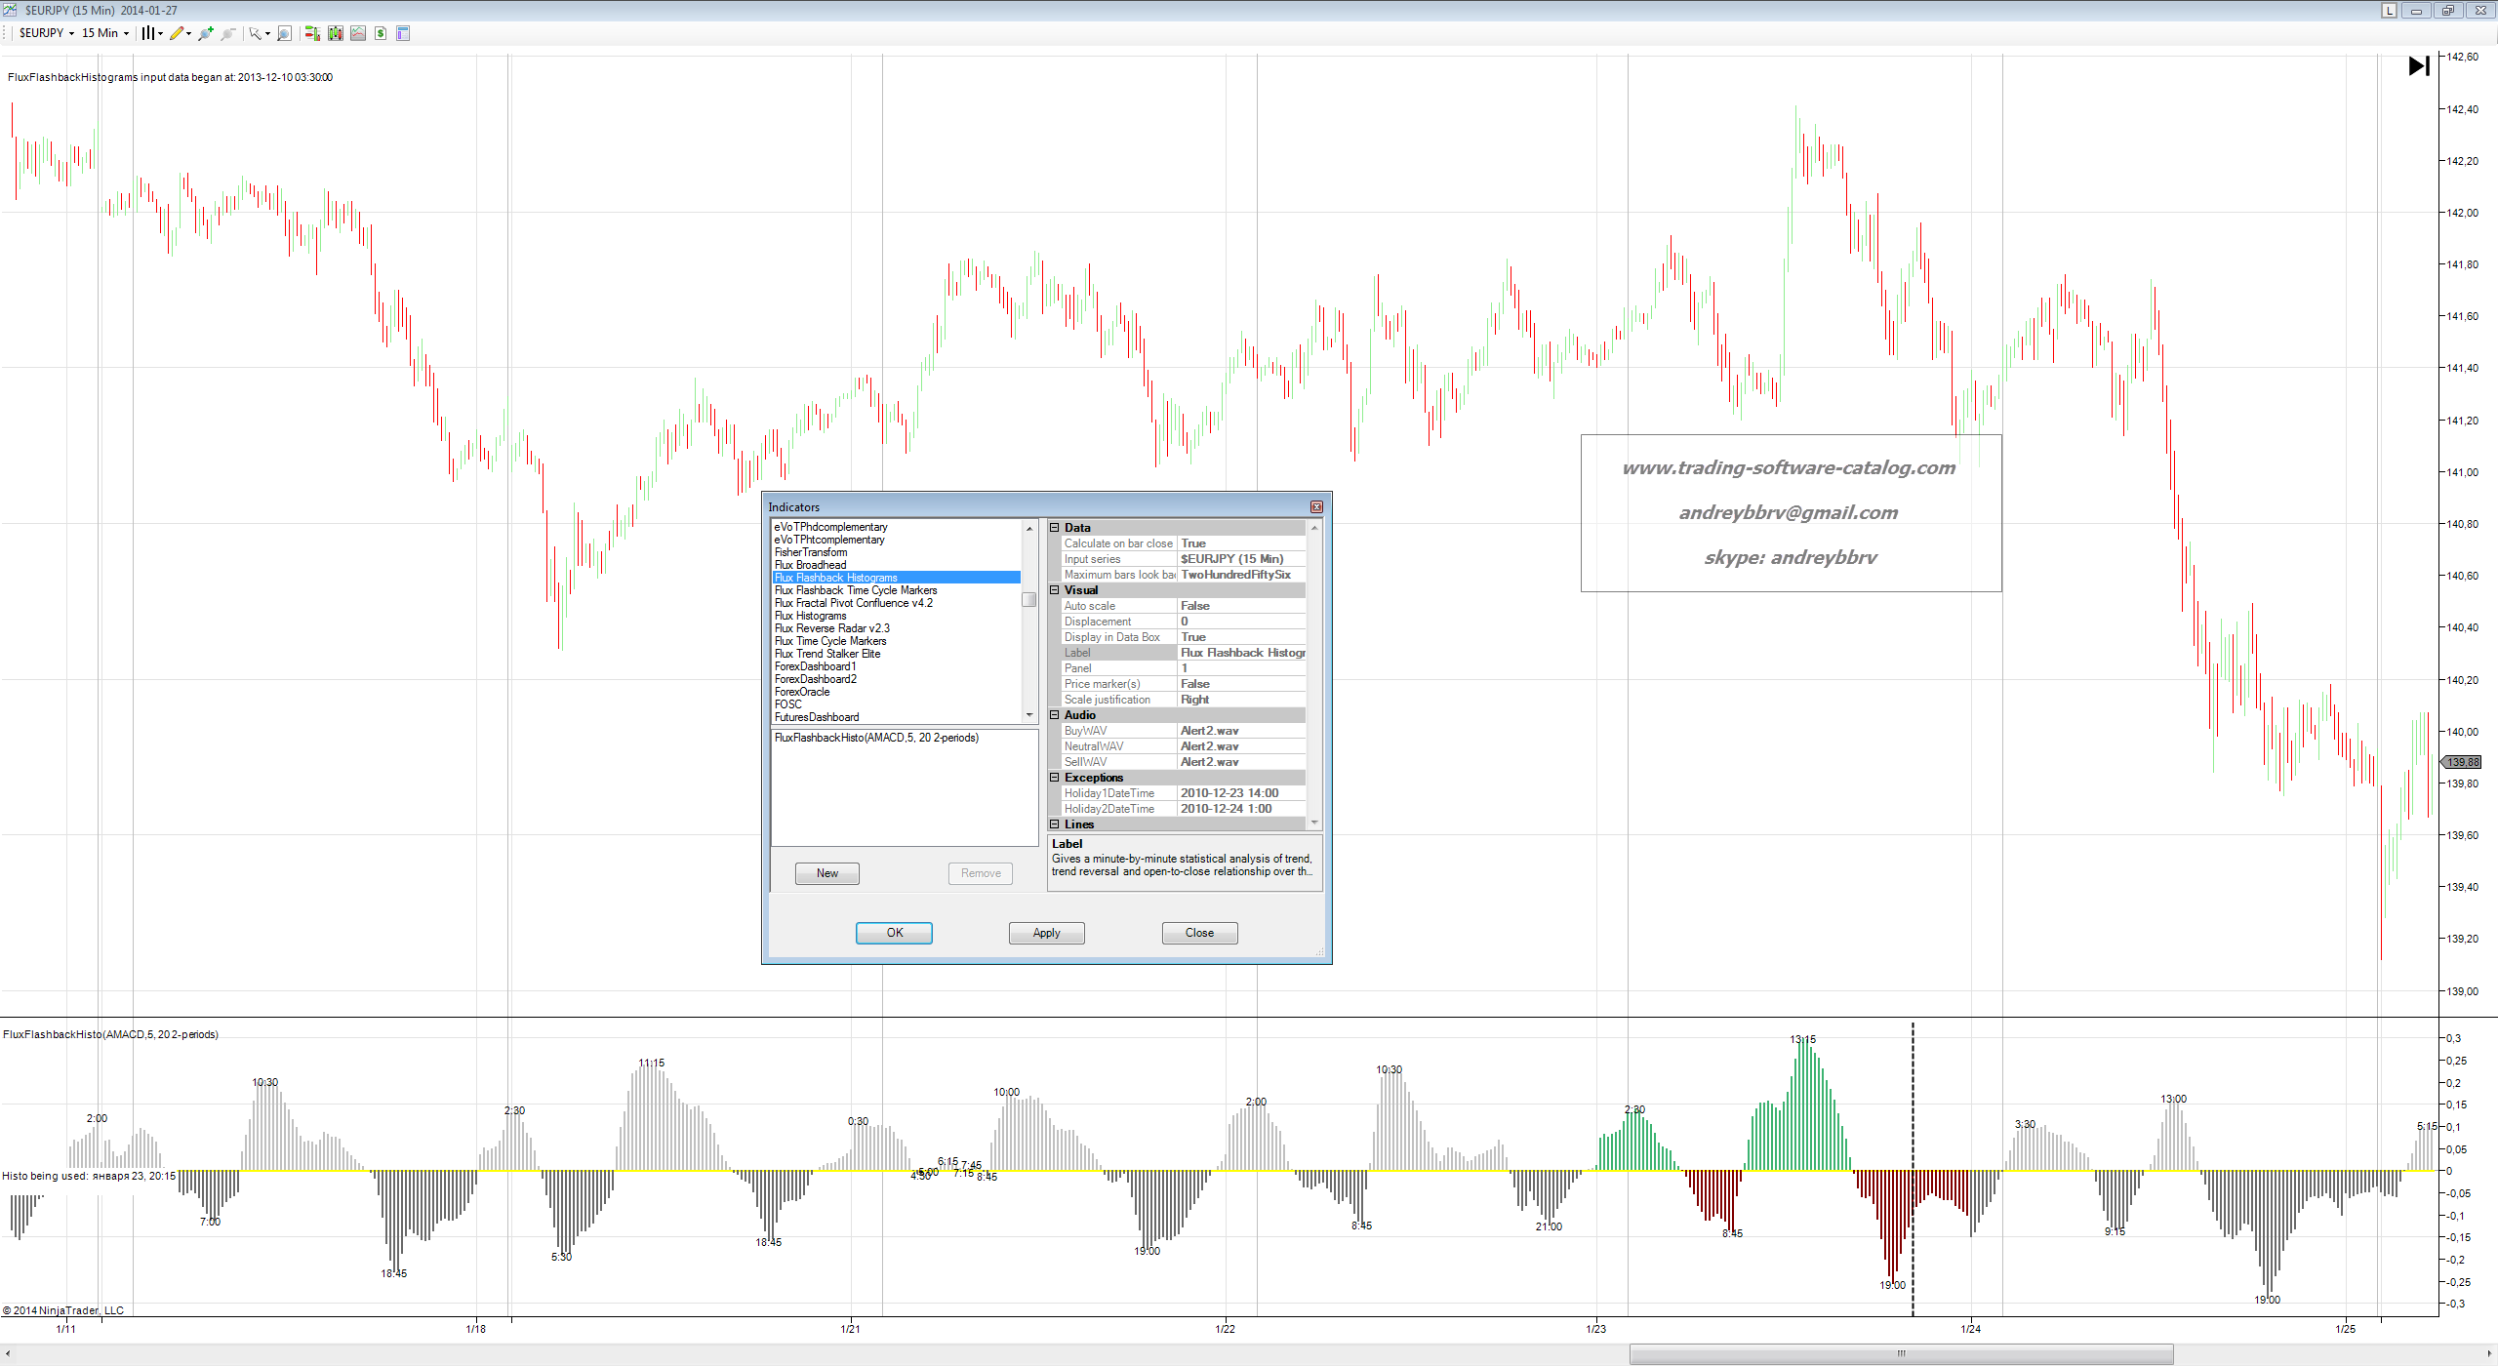Viewport: 2498px width, 1366px height.
Task: Open the drawing tools pencil icon
Action: (177, 33)
